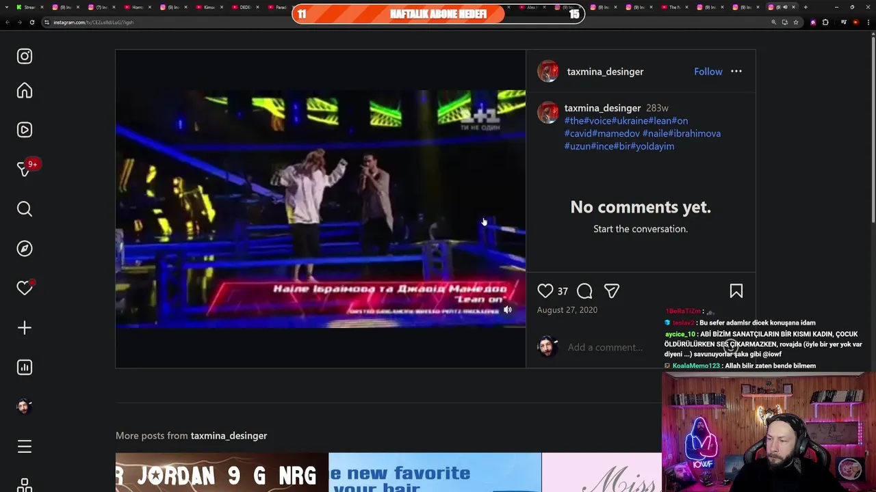Switch to the (7) Instagram tab
This screenshot has height=492, width=876.
point(101,7)
